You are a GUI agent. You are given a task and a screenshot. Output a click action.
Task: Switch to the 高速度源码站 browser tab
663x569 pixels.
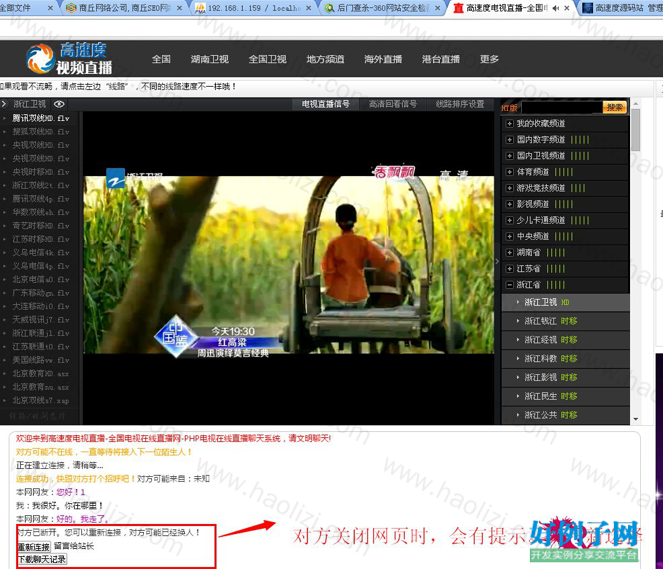(621, 8)
